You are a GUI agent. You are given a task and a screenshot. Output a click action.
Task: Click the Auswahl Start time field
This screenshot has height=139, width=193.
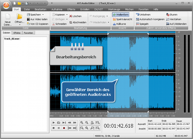tap(154, 124)
